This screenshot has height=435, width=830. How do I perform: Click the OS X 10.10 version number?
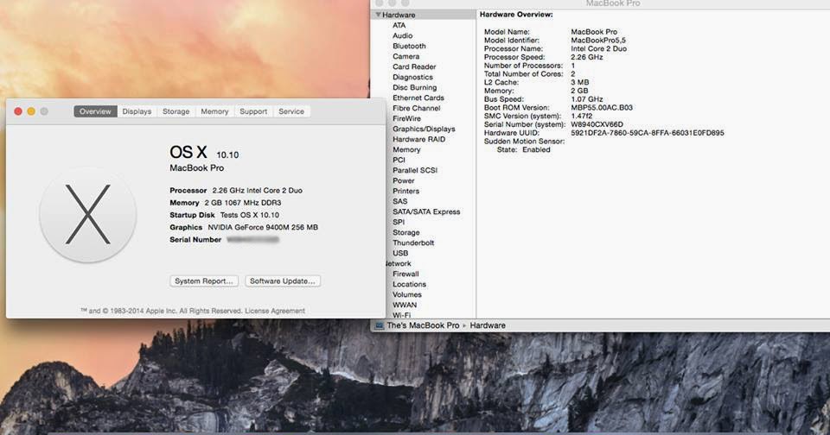[227, 154]
